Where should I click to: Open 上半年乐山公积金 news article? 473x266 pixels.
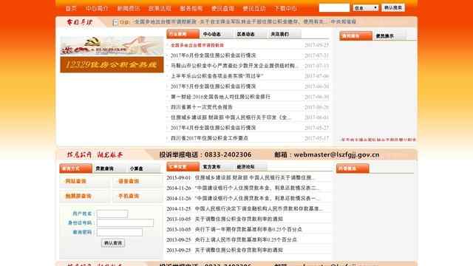[217, 76]
